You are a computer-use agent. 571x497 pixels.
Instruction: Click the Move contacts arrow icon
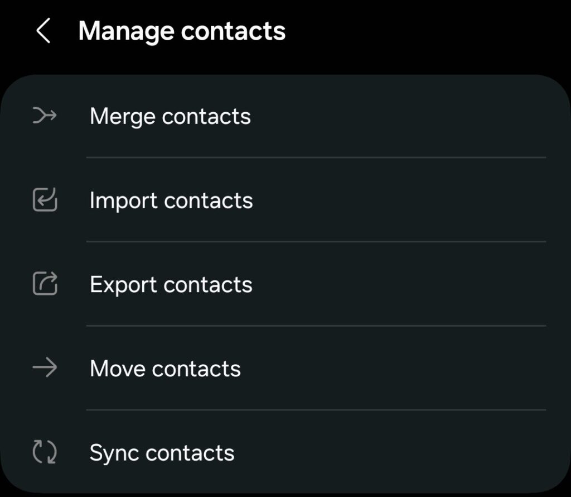pyautogui.click(x=45, y=368)
